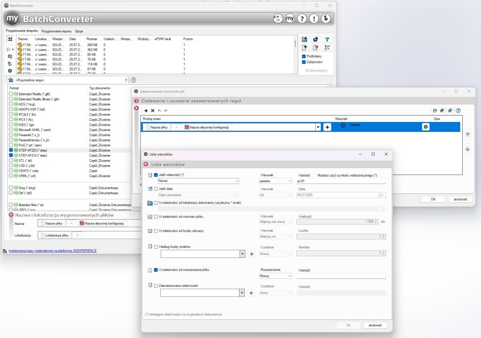Click 'anulować' in Lista warunków dialog
Image resolution: width=481 pixels, height=338 pixels.
(x=375, y=325)
